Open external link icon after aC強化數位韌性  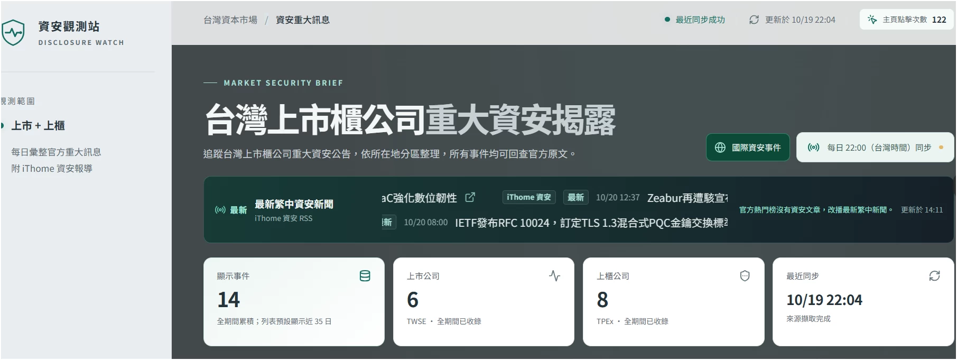pos(470,197)
